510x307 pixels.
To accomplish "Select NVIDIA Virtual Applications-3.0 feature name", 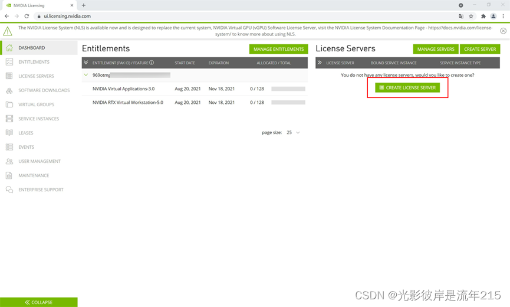I will pos(124,89).
